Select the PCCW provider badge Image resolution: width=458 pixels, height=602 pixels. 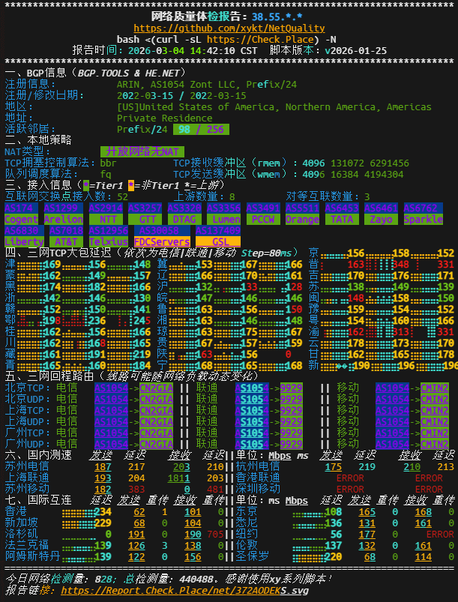click(262, 220)
